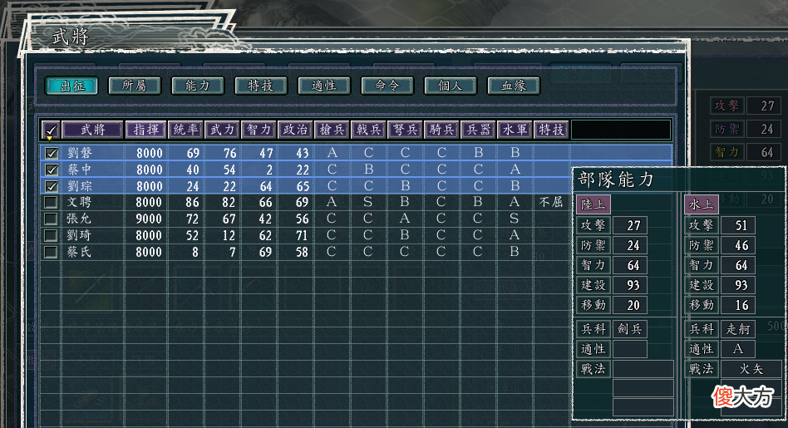
Task: Click officer name 文聘
Action: [80, 203]
